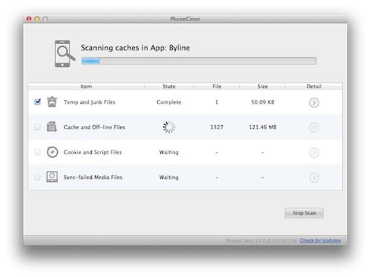The image size is (370, 277).
Task: Click the Temp and Junk Files trash icon
Action: (52, 102)
